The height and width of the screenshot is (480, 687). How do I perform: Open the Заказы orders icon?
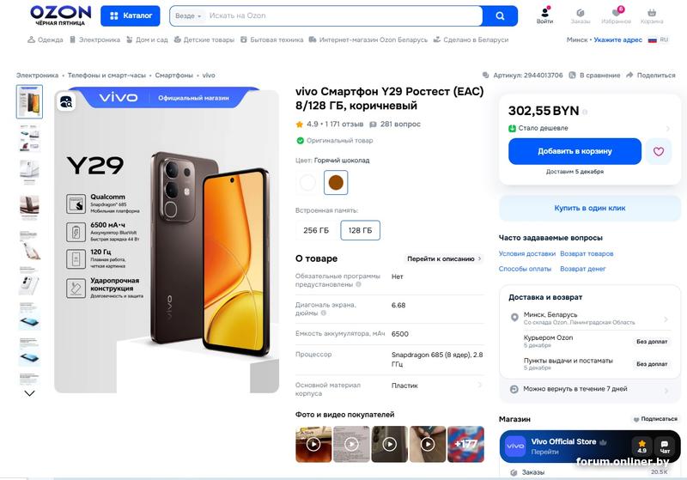[581, 15]
